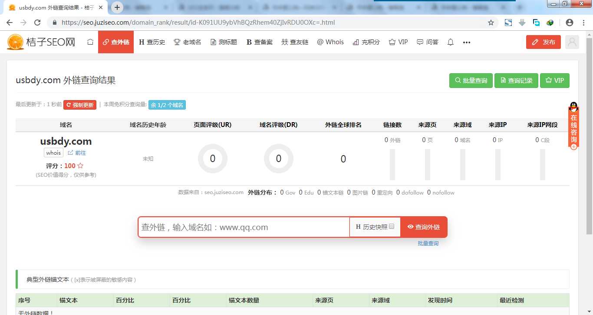Go back to the previous page
Image resolution: width=593 pixels, height=315 pixels.
(10, 23)
